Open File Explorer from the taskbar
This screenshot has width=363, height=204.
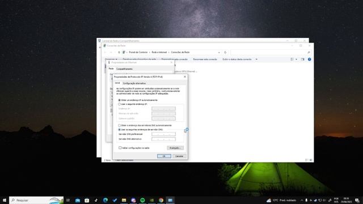[124, 200]
